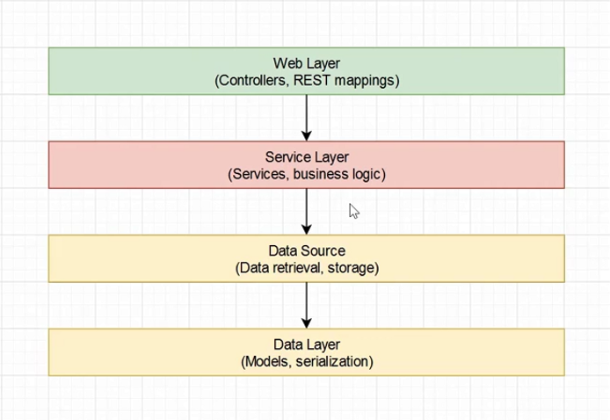This screenshot has height=420, width=610.
Task: Click the "(Controllers, REST mappings)" subtitle text
Action: point(307,81)
